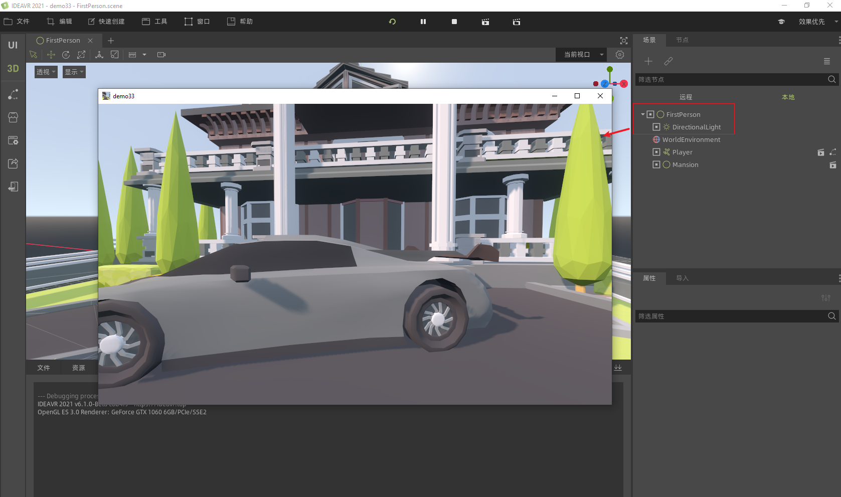Activate the move tool in viewport toolbar
The height and width of the screenshot is (497, 841).
51,55
